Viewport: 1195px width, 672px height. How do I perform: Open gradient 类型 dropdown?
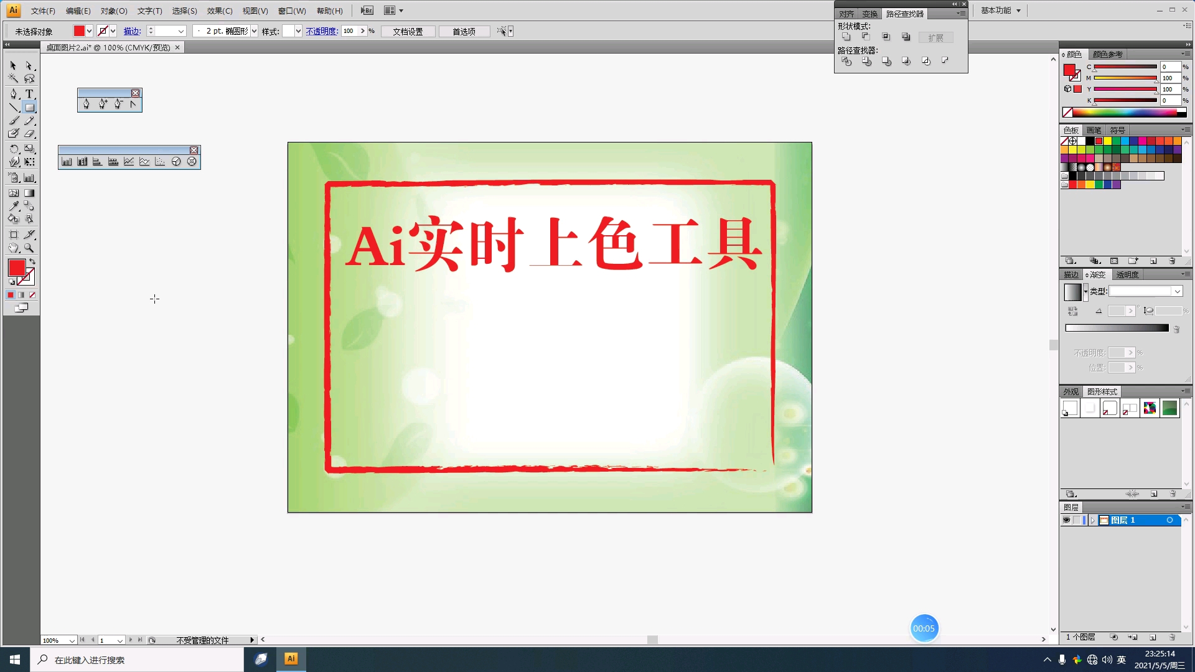coord(1177,291)
